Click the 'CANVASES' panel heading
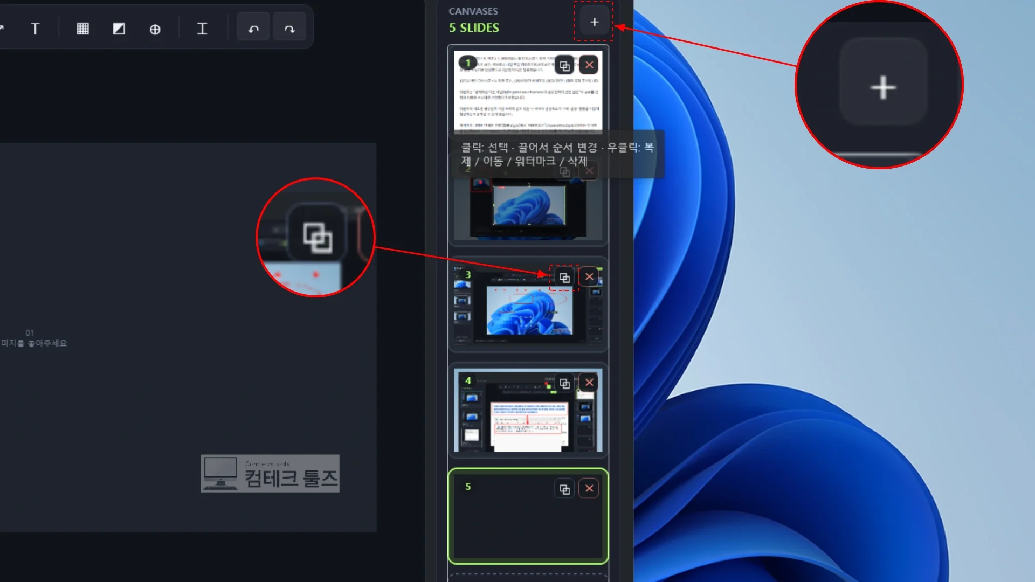The image size is (1035, 582). 473,11
